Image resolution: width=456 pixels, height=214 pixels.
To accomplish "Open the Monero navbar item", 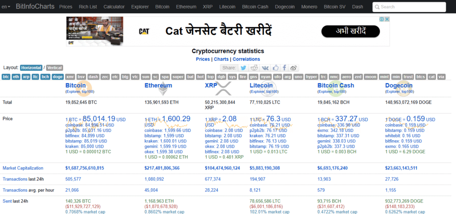I will tap(309, 7).
